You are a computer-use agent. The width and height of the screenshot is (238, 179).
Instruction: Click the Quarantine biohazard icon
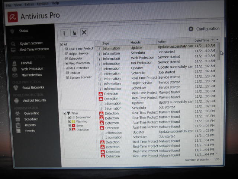pos(17,113)
